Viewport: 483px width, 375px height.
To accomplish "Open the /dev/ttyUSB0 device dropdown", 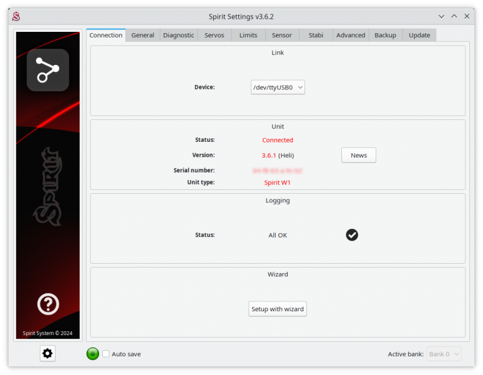I will [278, 87].
